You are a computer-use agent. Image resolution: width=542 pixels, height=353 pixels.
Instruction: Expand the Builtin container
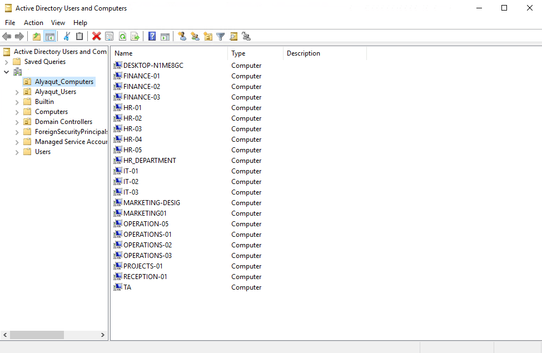click(x=17, y=102)
